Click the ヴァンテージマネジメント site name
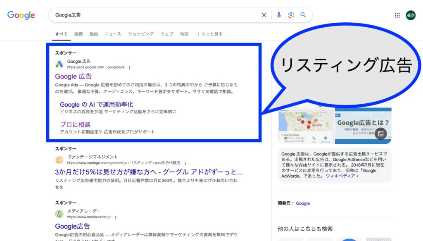Screen dimensions: 423x241 pos(92,157)
